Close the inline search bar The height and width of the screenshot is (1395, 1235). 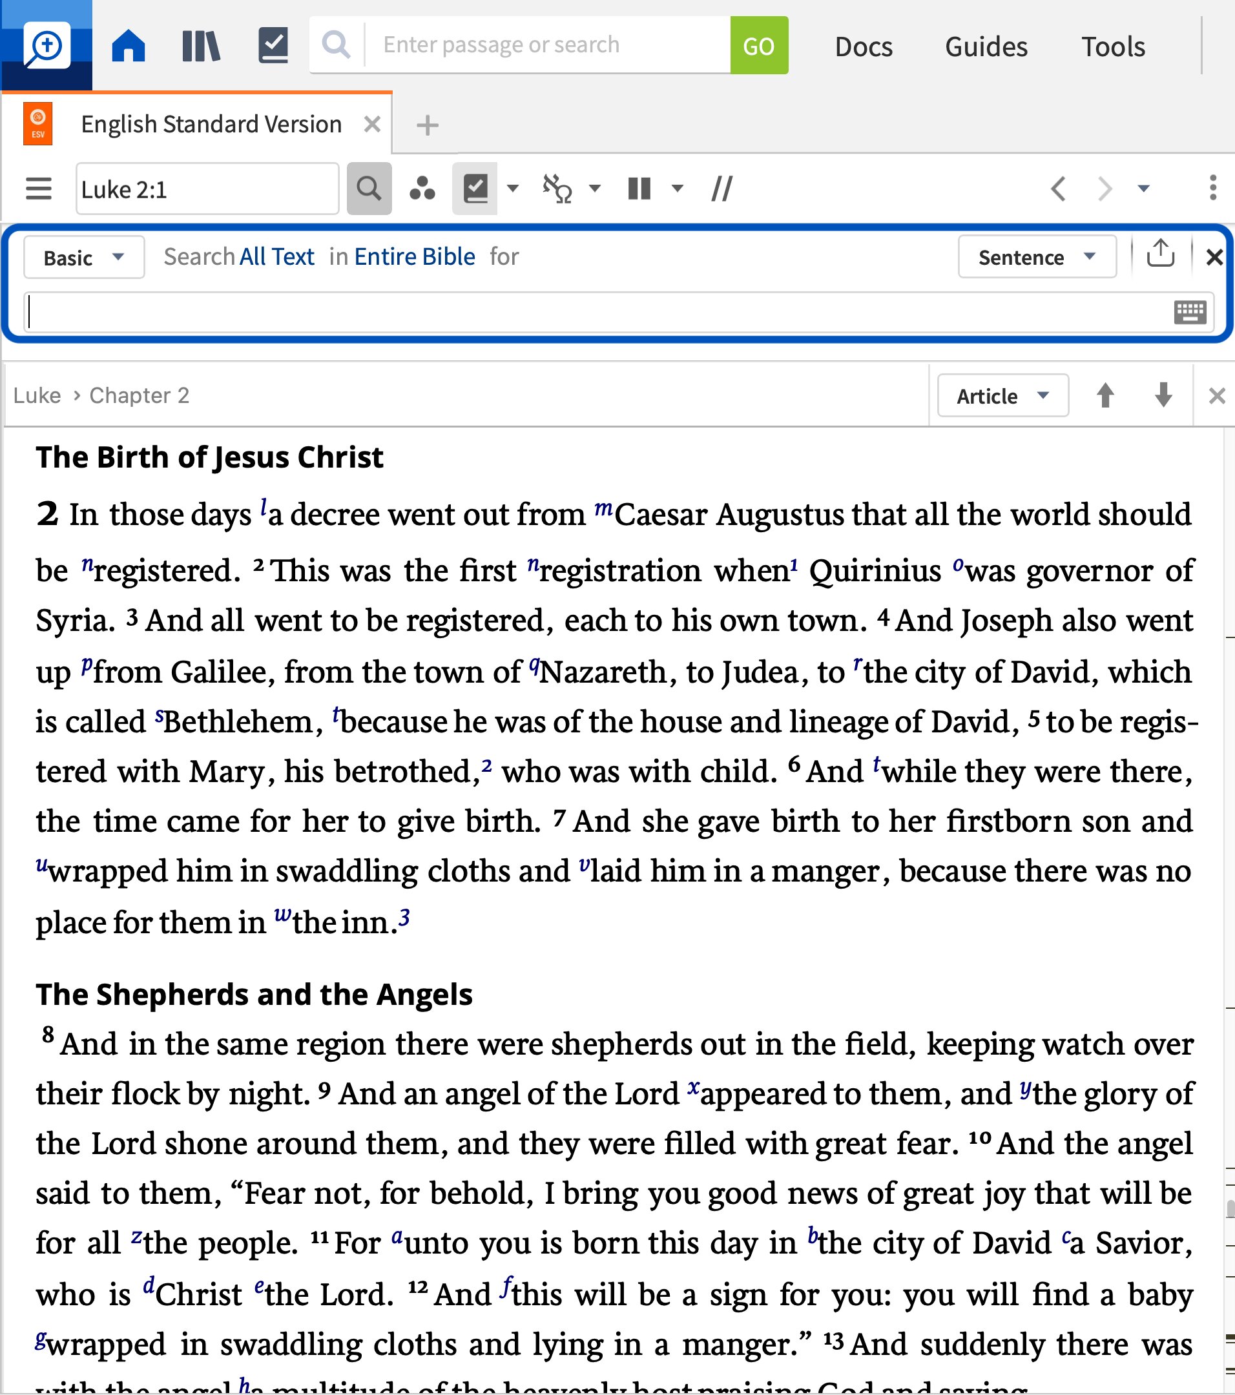click(x=1214, y=257)
